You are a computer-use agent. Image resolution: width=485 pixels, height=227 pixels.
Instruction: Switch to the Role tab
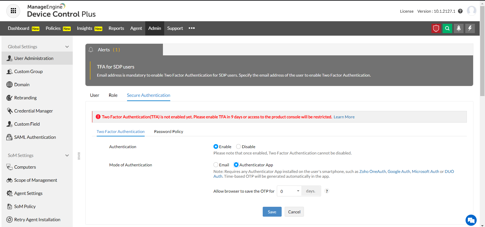click(113, 95)
